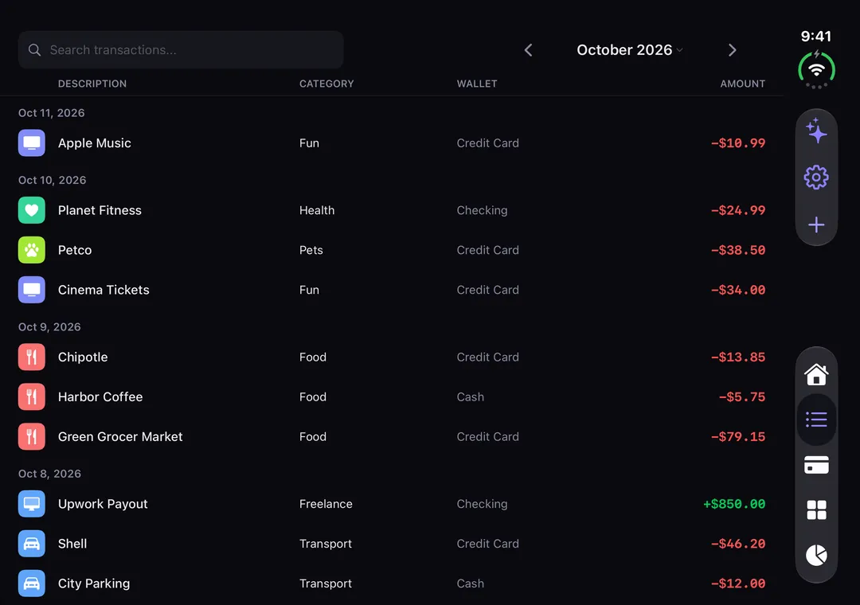This screenshot has width=860, height=605.
Task: Open the Apple Music transaction
Action: click(x=392, y=142)
